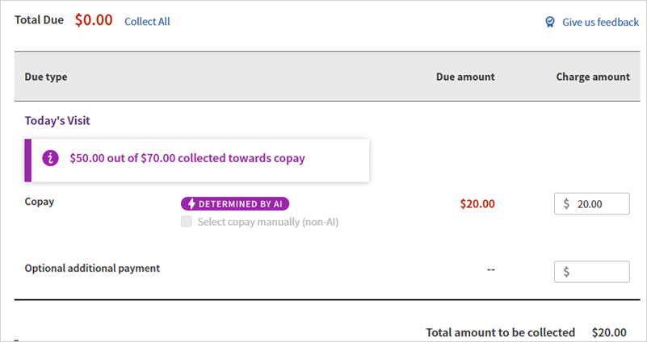Check the Select copay manually checkbox
This screenshot has width=647, height=342.
187,222
